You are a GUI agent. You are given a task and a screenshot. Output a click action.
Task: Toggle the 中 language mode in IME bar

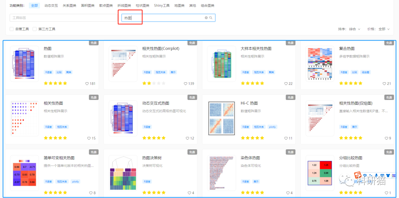365,175
